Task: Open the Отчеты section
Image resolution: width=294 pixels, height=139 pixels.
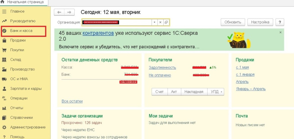Action: click(x=17, y=108)
